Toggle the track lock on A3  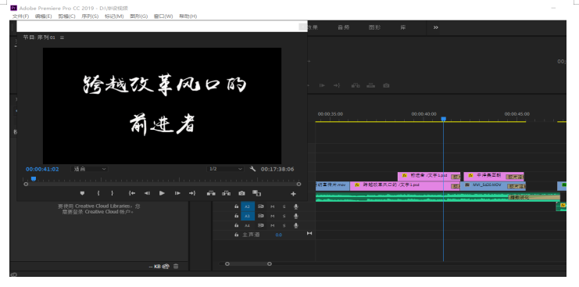[x=236, y=216]
